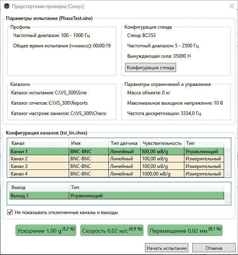Open the Конфигурация стенда button

[x=151, y=68]
